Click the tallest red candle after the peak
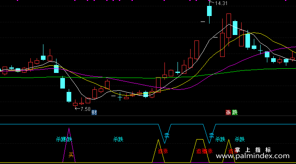 tap(229, 26)
